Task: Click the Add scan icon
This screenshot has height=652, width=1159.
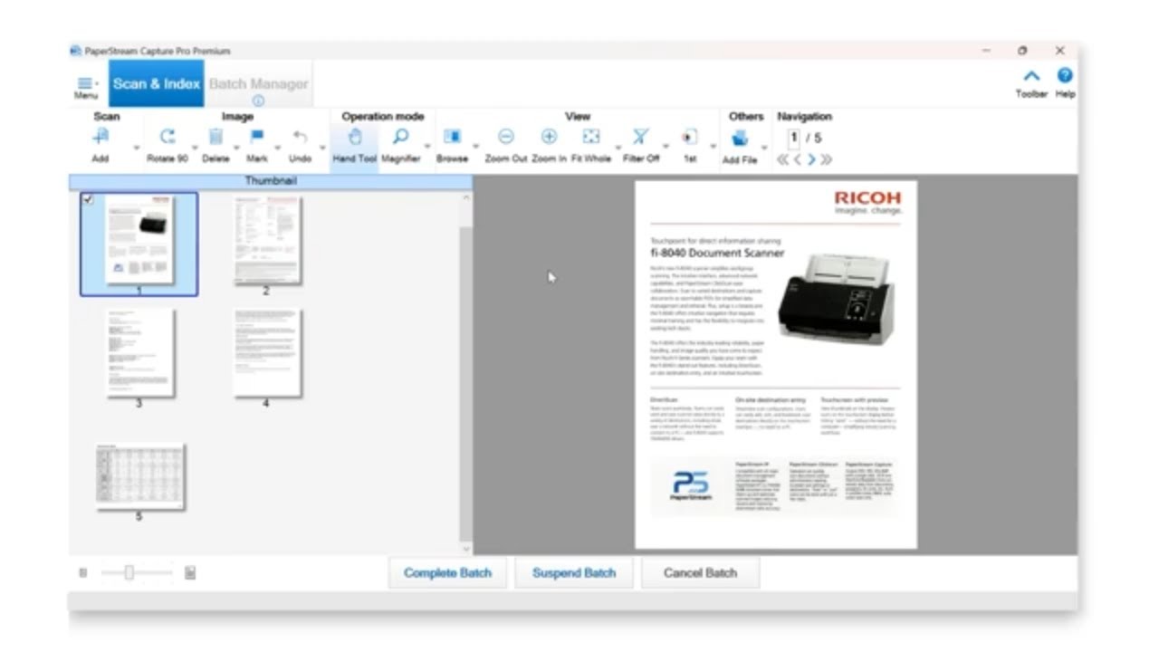Action: (101, 137)
